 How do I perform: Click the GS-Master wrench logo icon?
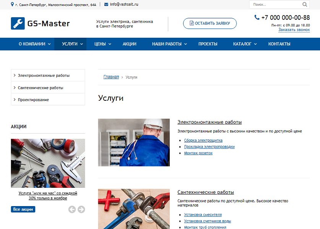[18, 24]
